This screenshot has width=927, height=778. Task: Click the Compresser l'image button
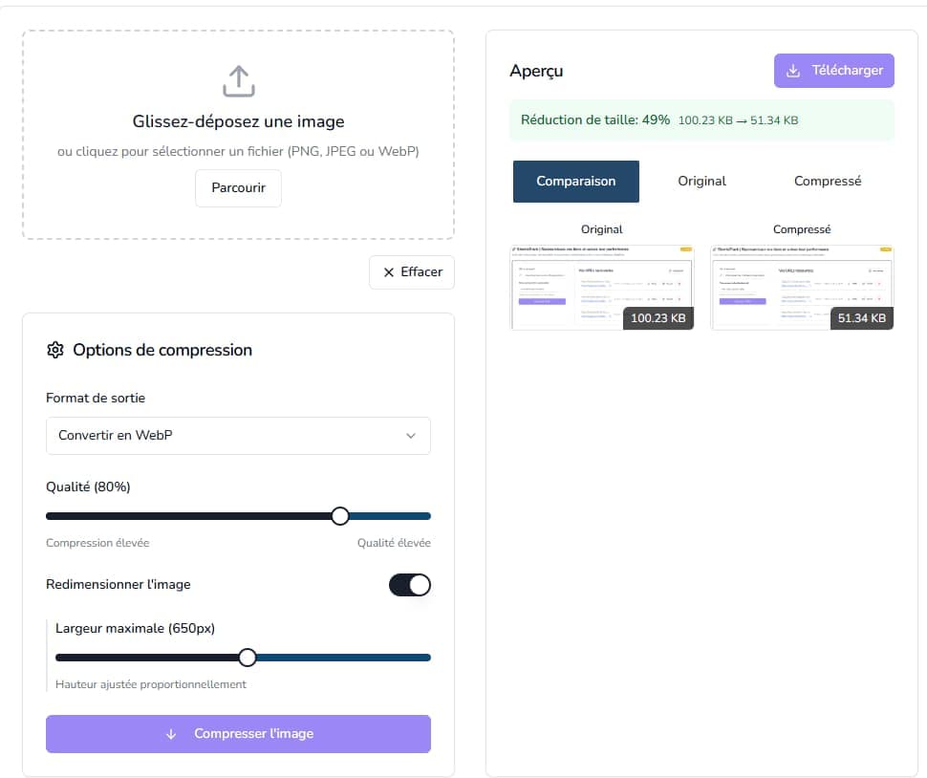point(238,734)
